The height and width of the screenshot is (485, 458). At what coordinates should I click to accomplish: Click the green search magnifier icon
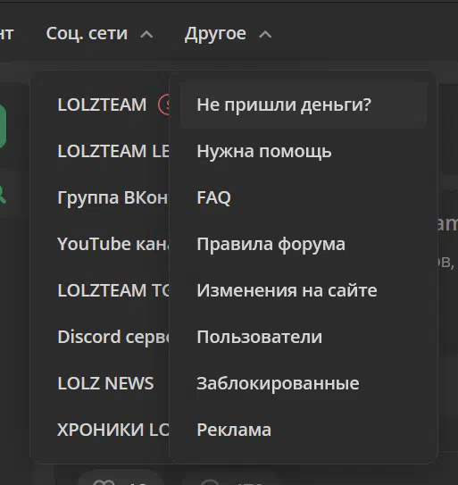point(2,194)
